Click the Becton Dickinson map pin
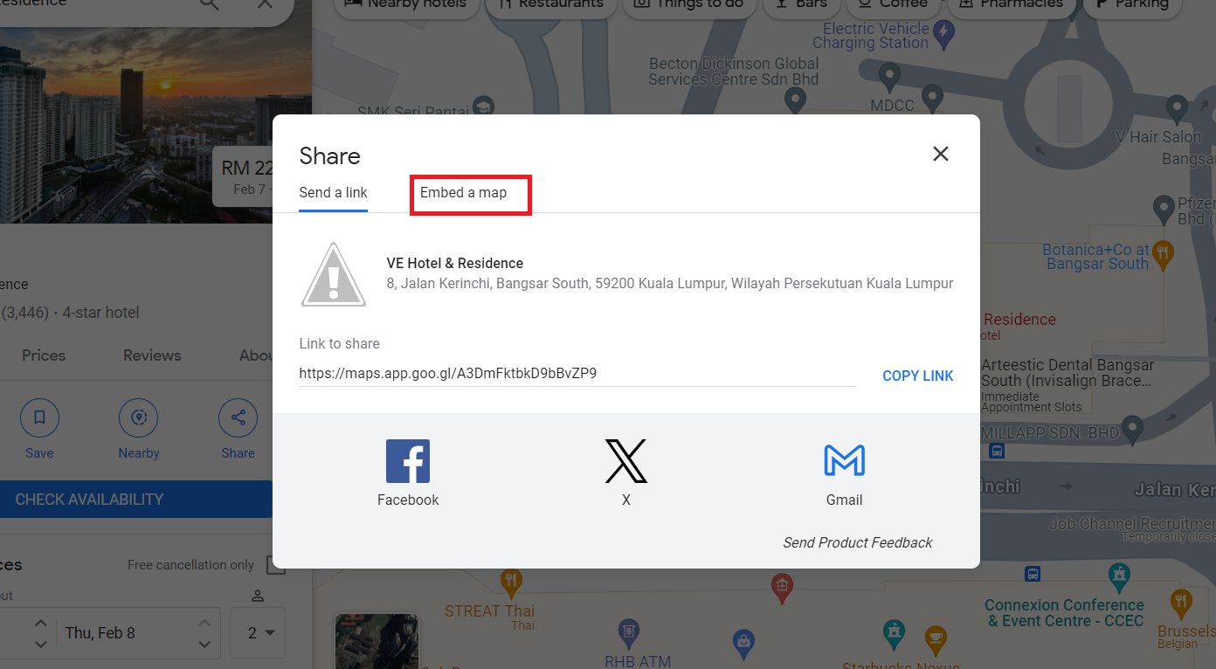This screenshot has width=1216, height=669. click(x=795, y=100)
